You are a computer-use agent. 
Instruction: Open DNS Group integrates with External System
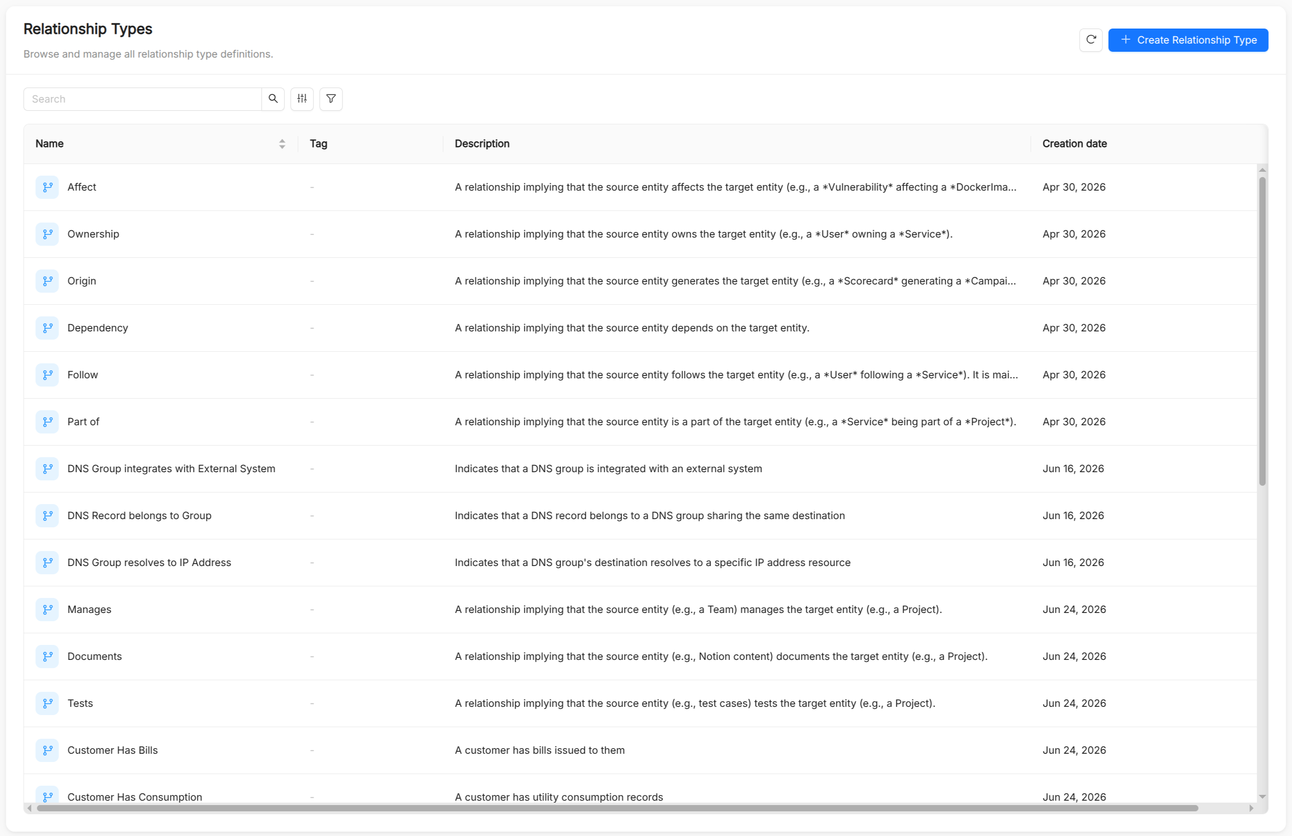pyautogui.click(x=171, y=469)
